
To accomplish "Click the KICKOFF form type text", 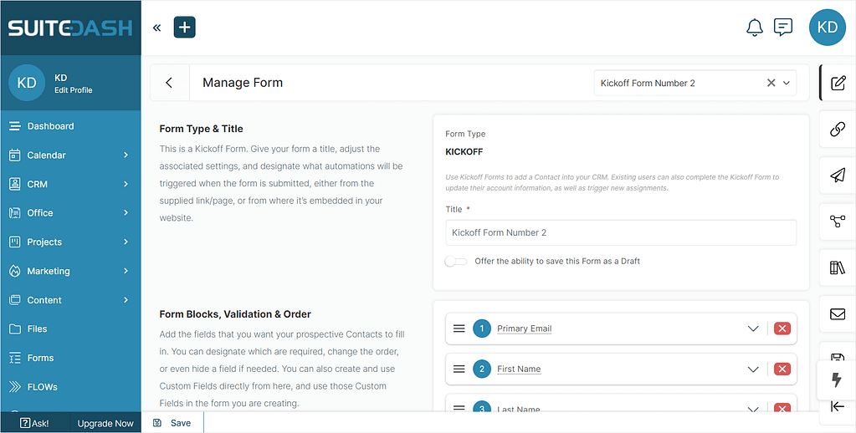I will point(464,151).
